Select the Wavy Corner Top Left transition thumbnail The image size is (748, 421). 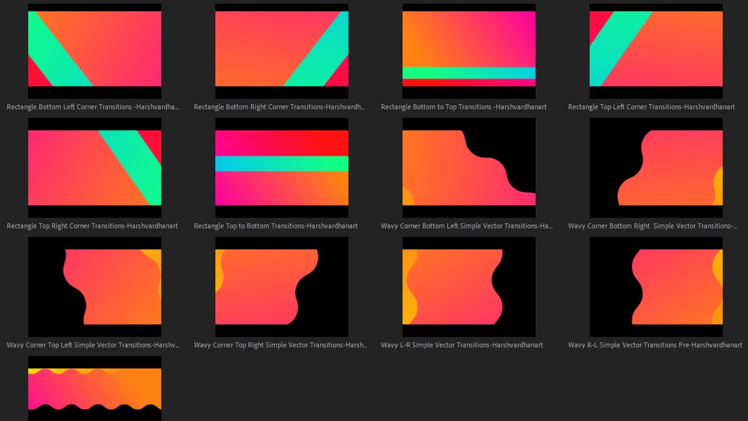coord(94,287)
